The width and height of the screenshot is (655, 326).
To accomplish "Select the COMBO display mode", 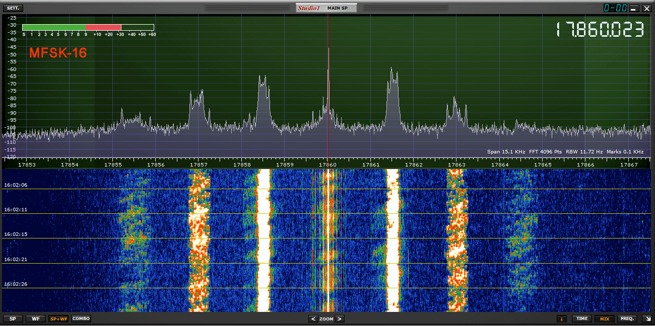I will (81, 318).
